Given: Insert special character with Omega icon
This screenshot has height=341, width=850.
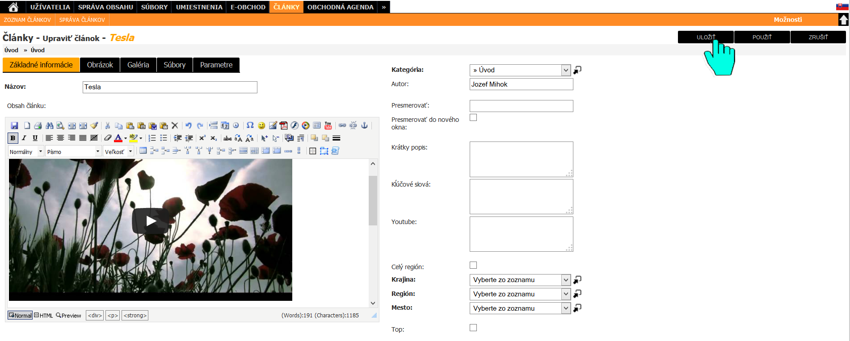Looking at the screenshot, I should point(250,125).
